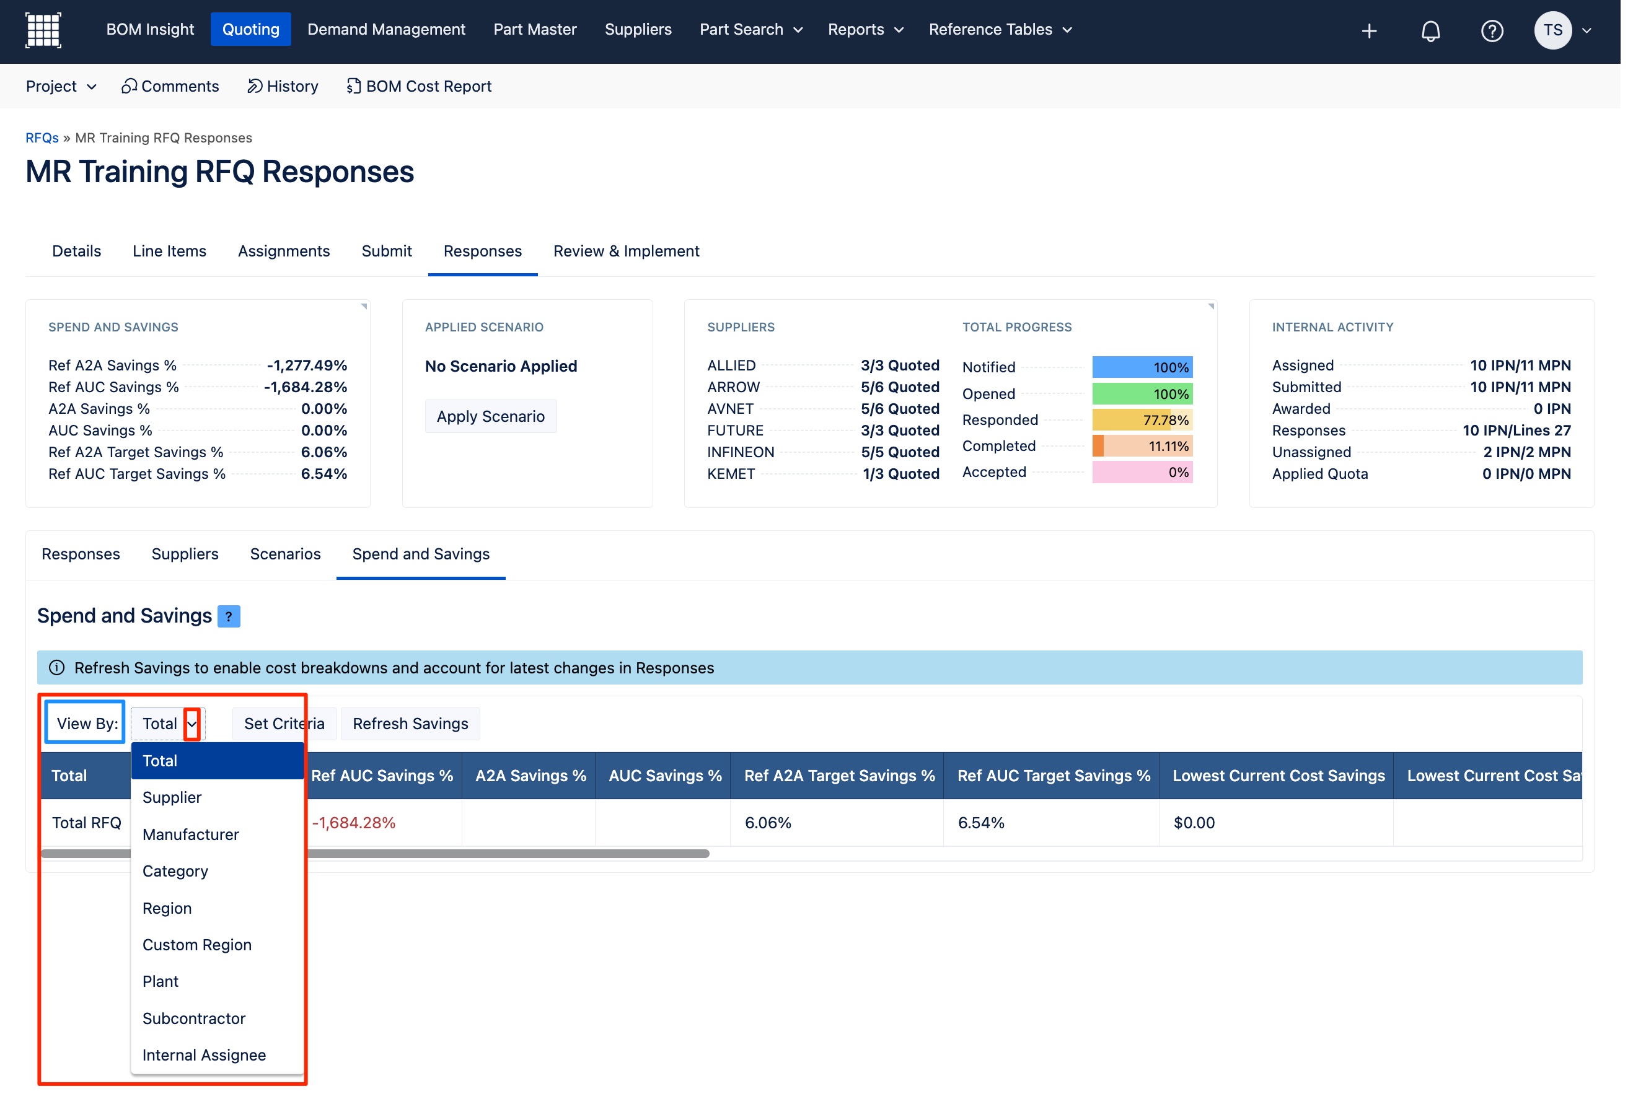Collapse the Spend and Savings card corner
The image size is (1646, 1094).
tap(364, 306)
